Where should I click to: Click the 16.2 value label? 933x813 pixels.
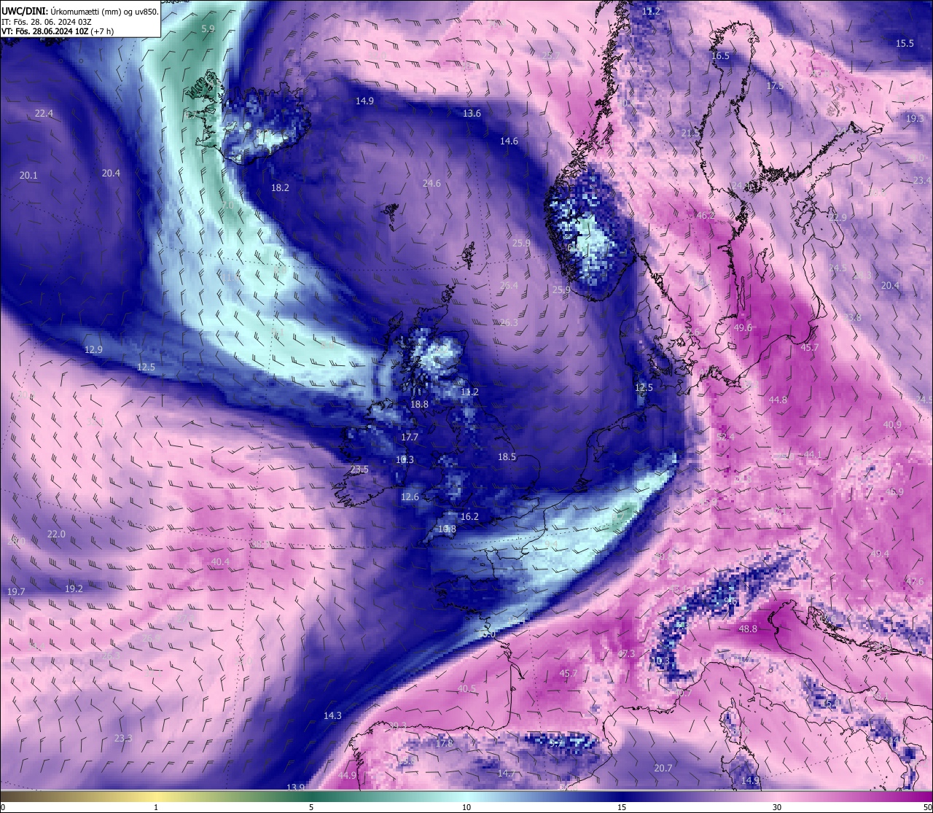pyautogui.click(x=469, y=516)
